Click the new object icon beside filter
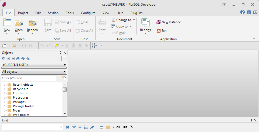259x132 pixels. coord(64,78)
